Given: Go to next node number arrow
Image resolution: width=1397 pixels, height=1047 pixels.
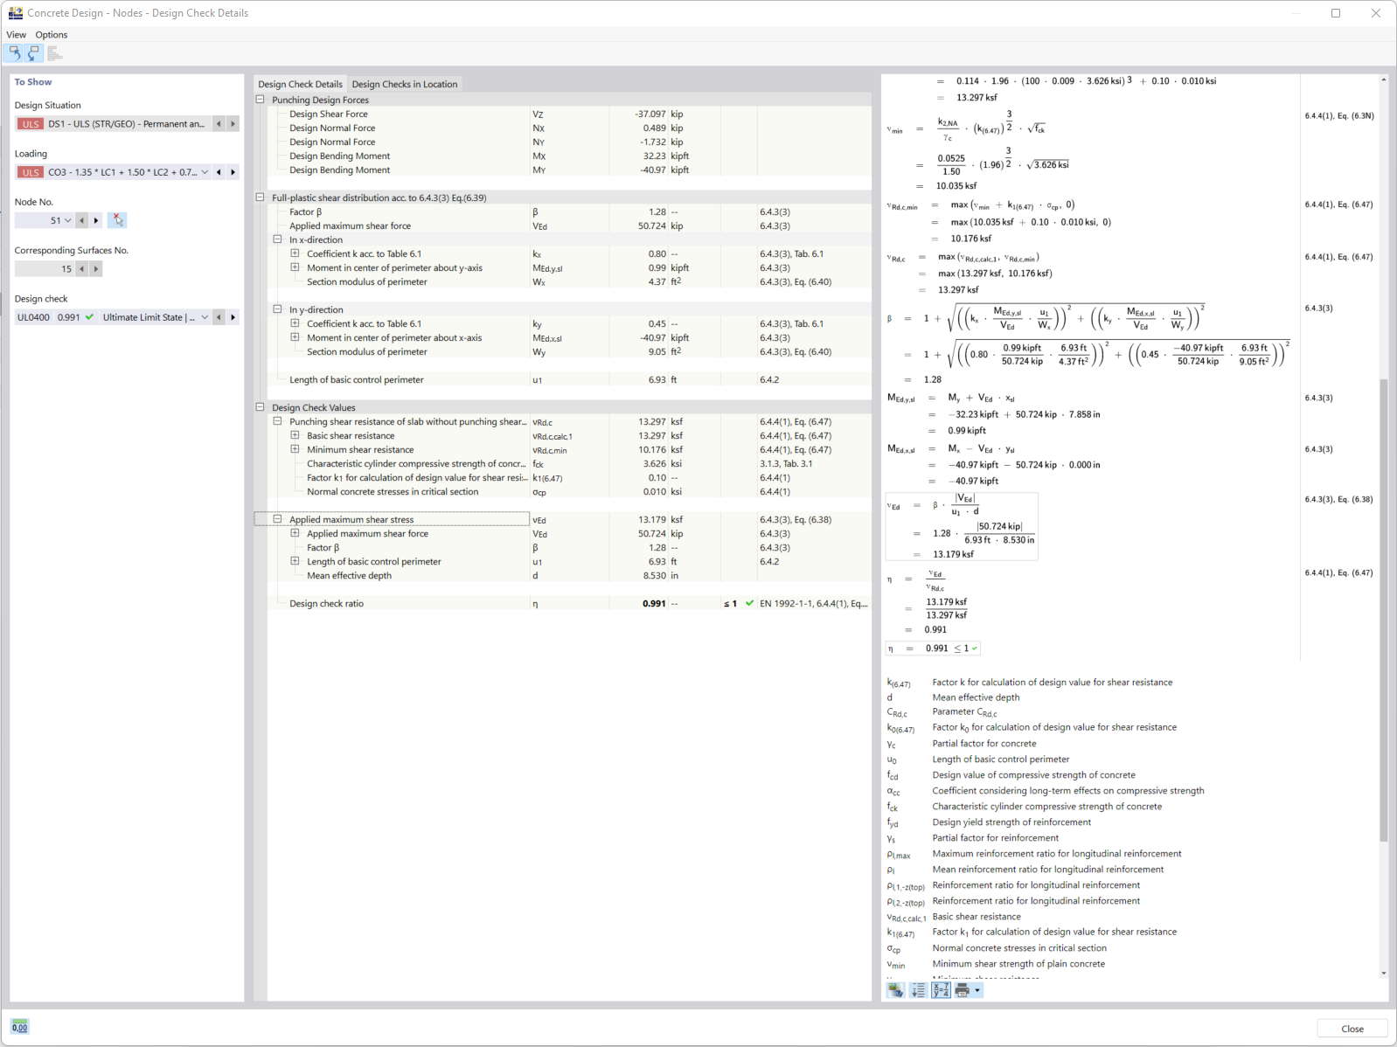Looking at the screenshot, I should tap(96, 220).
